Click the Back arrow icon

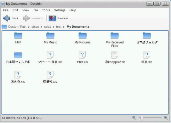tap(6, 18)
